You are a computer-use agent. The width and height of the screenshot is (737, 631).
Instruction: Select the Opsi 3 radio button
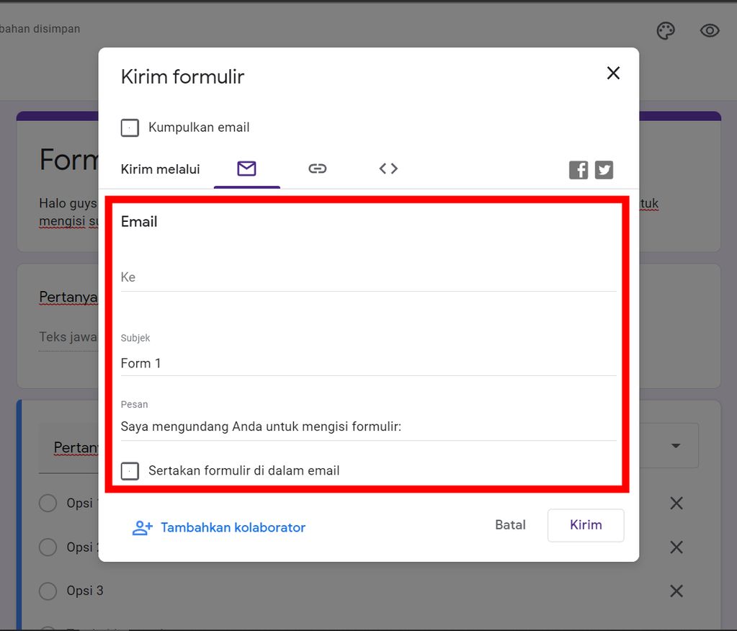click(x=48, y=591)
